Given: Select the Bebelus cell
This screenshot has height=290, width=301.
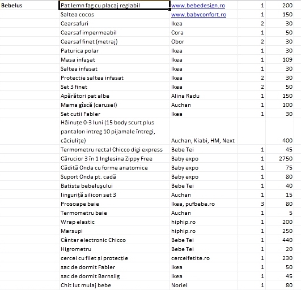Looking at the screenshot, I should point(29,5).
